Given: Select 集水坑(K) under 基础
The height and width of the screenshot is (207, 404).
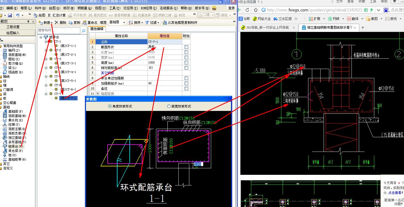Looking at the screenshot, I should (16, 120).
